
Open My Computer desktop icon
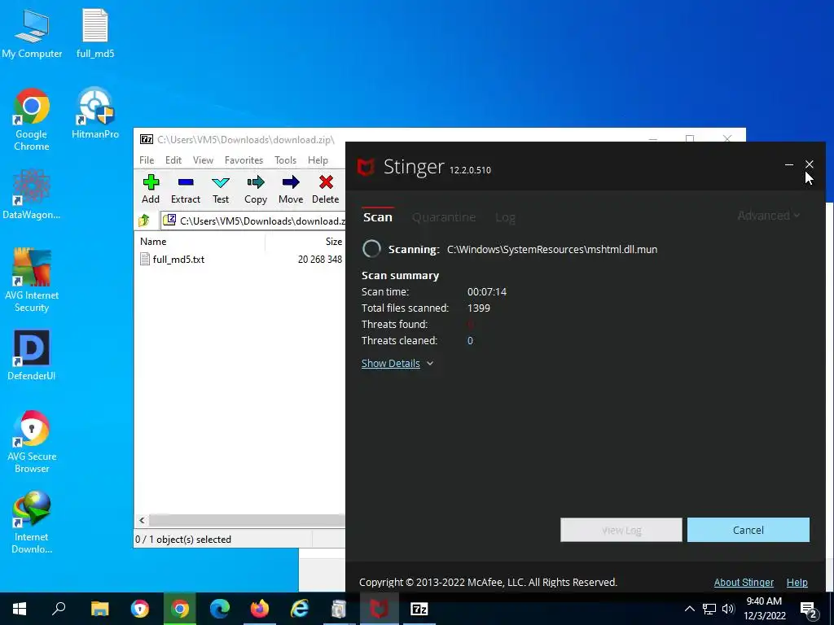click(x=32, y=34)
